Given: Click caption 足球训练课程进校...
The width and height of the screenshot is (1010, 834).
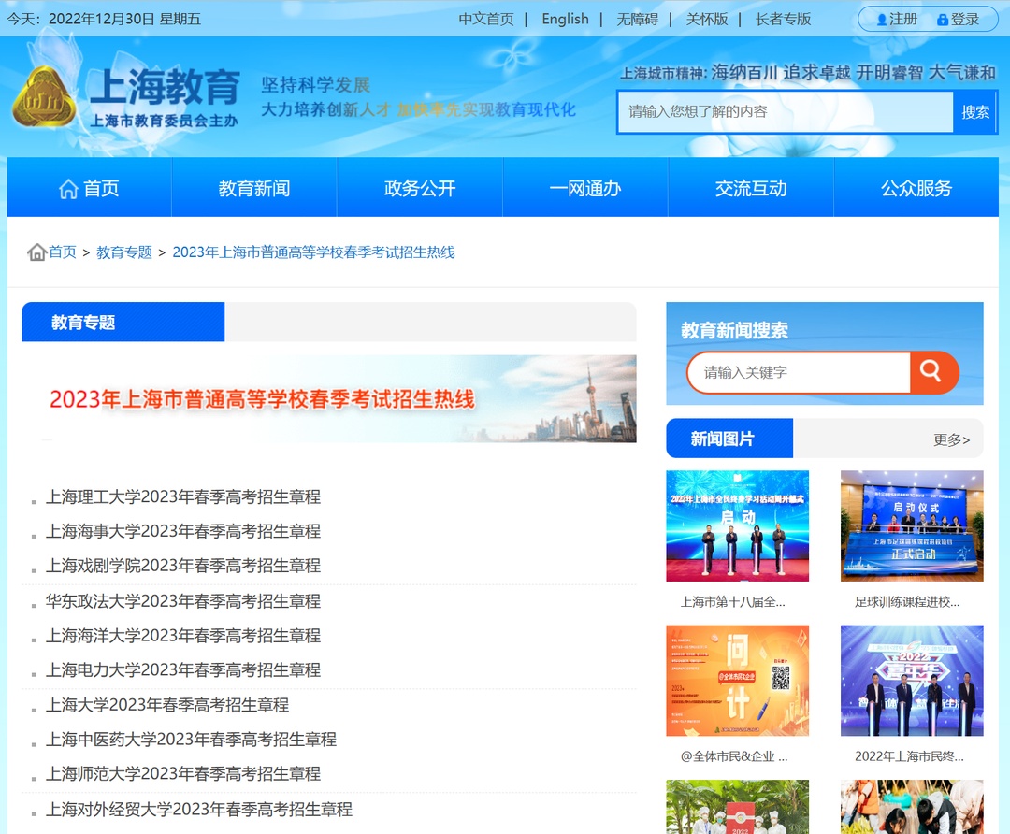Looking at the screenshot, I should pyautogui.click(x=907, y=602).
